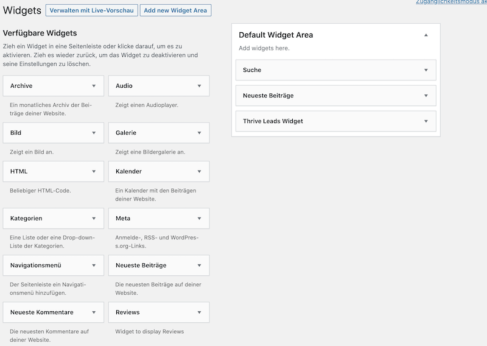Select the Archive widget title
The width and height of the screenshot is (487, 346).
(21, 86)
